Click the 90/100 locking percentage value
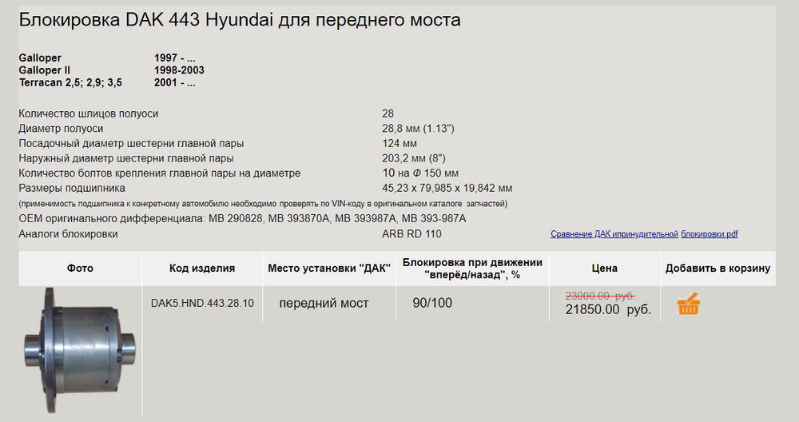 coord(432,303)
